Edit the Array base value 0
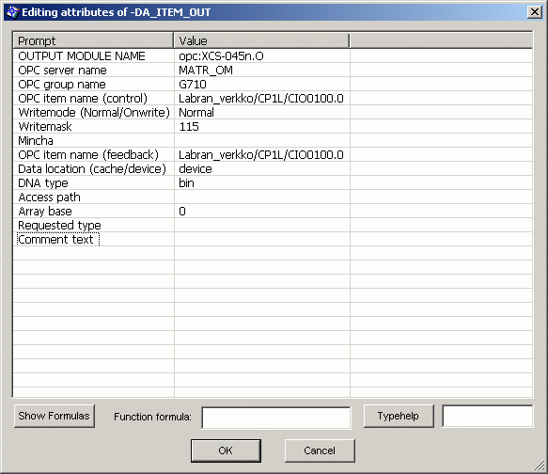The image size is (548, 474). 262,211
